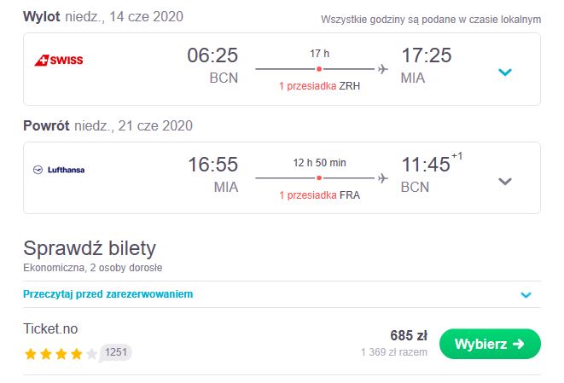Image resolution: width=564 pixels, height=383 pixels.
Task: Click the first gold rating star
Action: (31, 354)
